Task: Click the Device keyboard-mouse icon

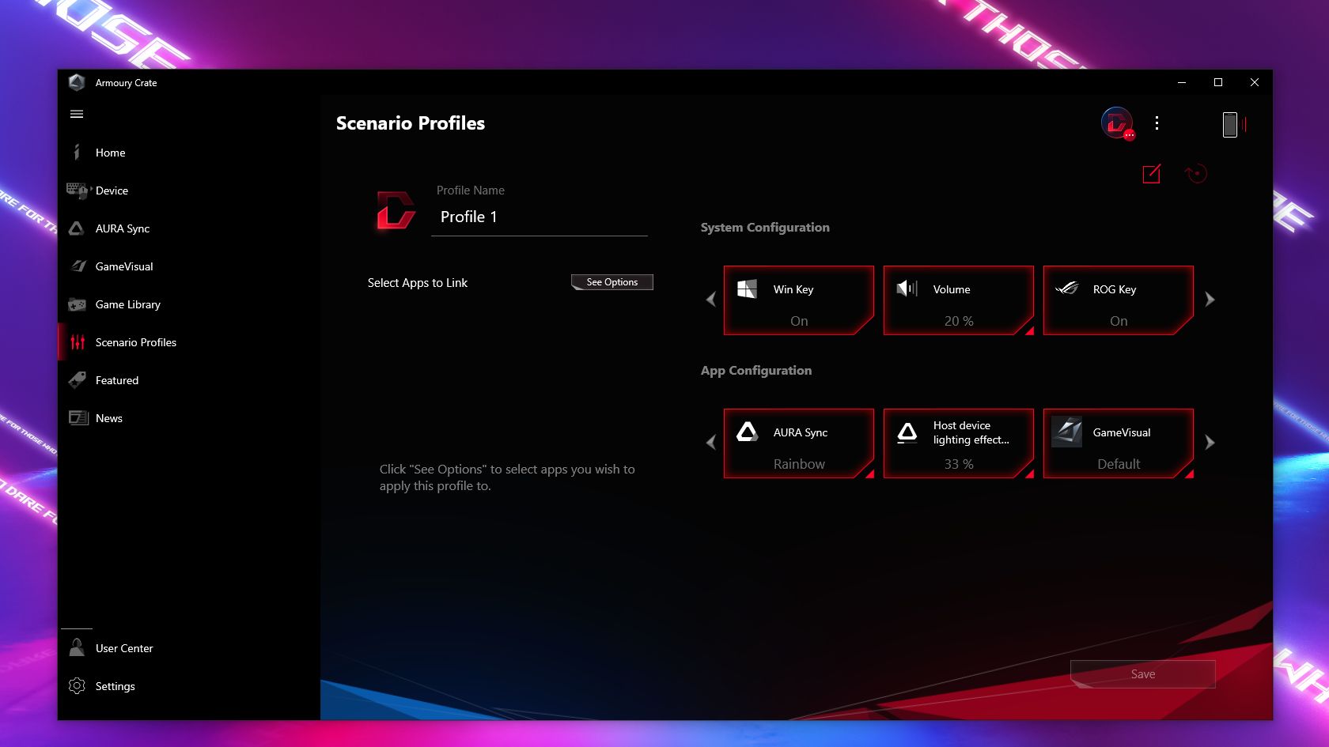Action: point(78,191)
